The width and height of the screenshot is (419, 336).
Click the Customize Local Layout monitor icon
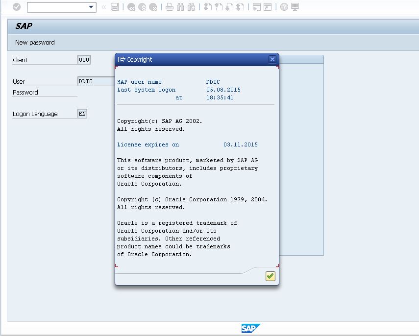coord(295,7)
